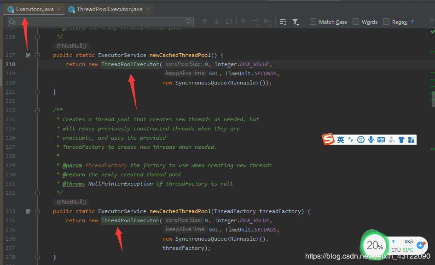The width and height of the screenshot is (435, 265).
Task: Click the unselect occurrence icon
Action: [256, 22]
